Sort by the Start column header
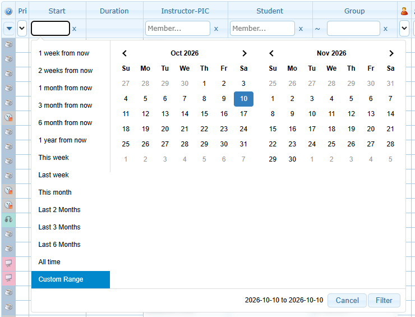415x317 pixels. 57,11
